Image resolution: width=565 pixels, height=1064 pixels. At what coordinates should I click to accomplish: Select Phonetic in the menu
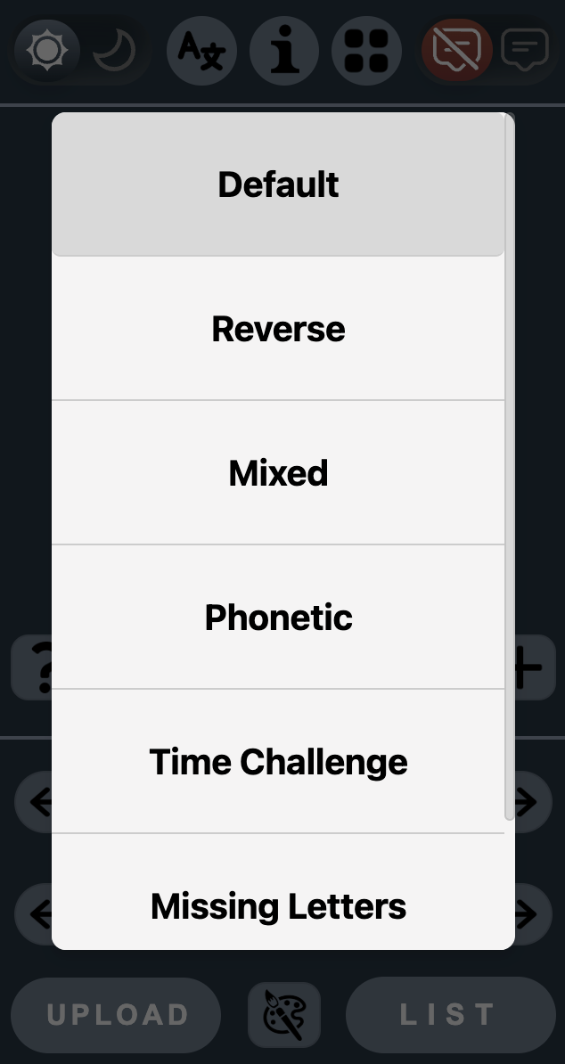pyautogui.click(x=278, y=618)
